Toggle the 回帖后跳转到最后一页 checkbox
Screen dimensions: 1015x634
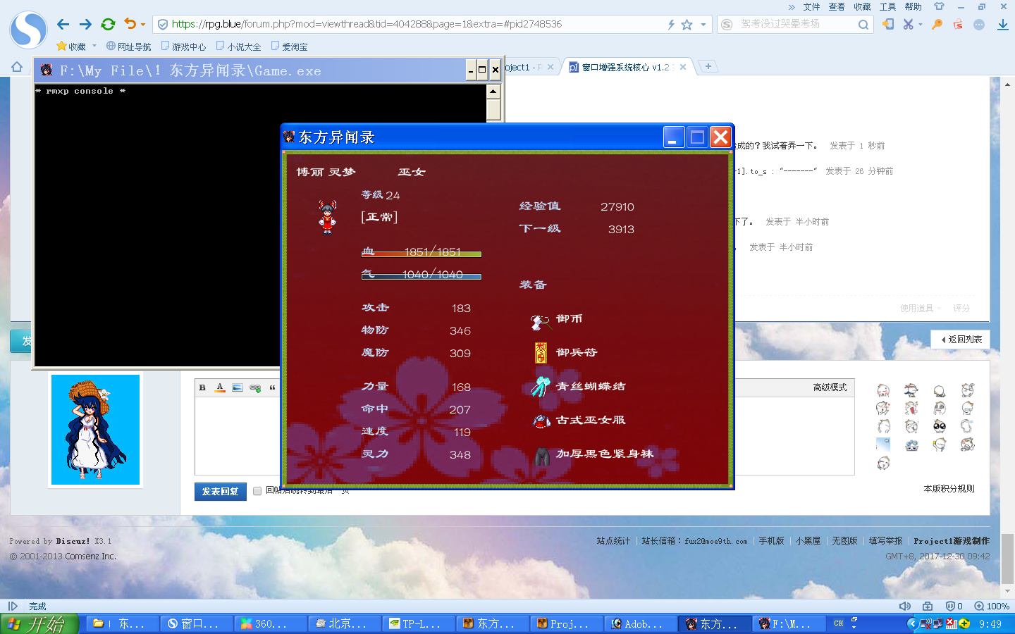pos(257,491)
